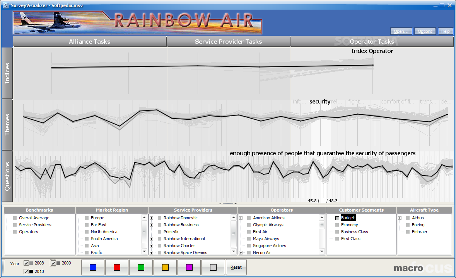The height and width of the screenshot is (278, 456).
Task: Click the Olympic Airways color box
Action: pyautogui.click(x=249, y=225)
